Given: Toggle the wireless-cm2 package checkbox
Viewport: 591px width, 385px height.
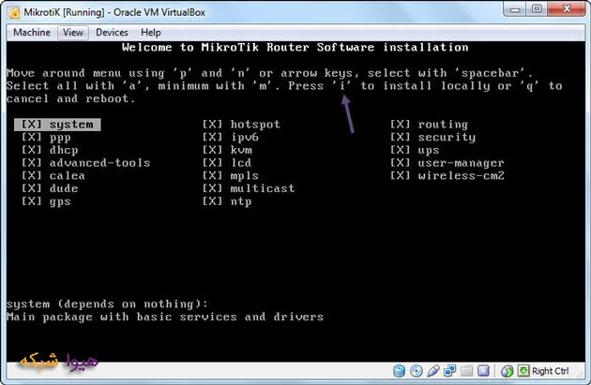Looking at the screenshot, I should [x=400, y=176].
